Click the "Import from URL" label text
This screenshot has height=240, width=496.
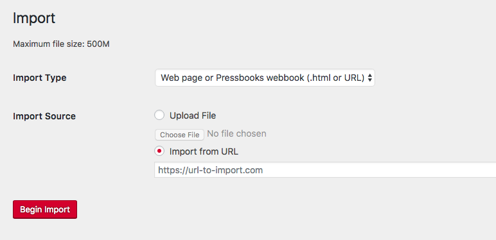pyautogui.click(x=204, y=151)
